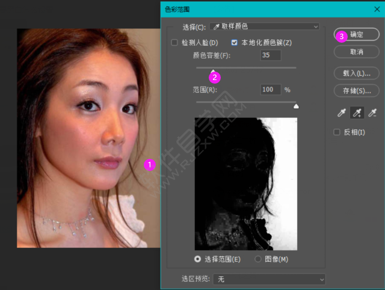This screenshot has height=290, width=385.
Task: Focus the 颜色容差(F) value field 35
Action: point(271,55)
